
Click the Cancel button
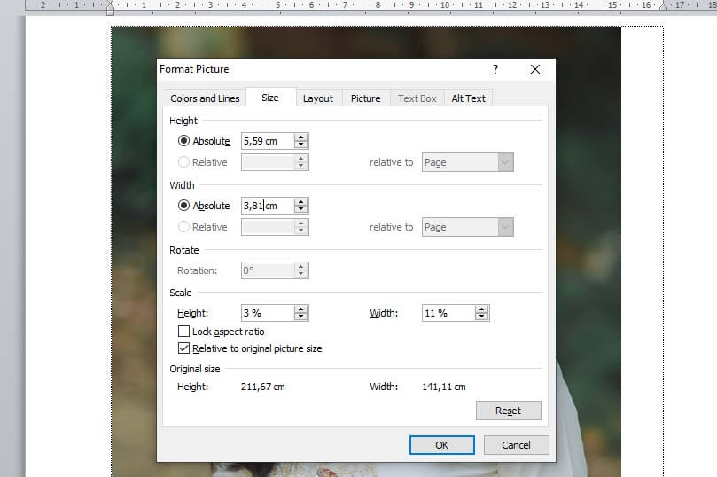pos(517,445)
